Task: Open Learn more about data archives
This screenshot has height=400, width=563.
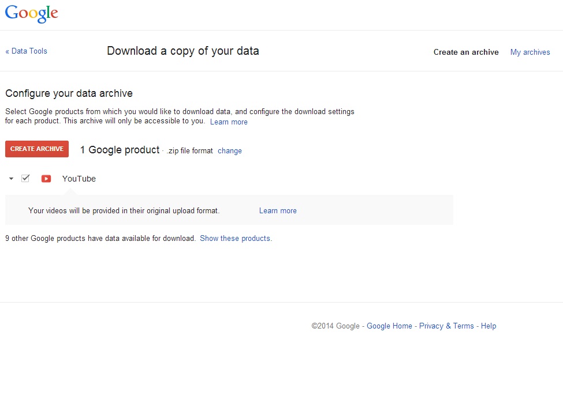Action: [x=229, y=122]
